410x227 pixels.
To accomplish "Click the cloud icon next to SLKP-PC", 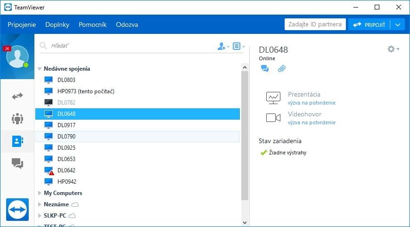I will pyautogui.click(x=72, y=216).
